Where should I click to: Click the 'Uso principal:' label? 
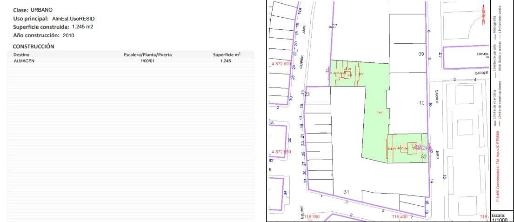click(31, 19)
